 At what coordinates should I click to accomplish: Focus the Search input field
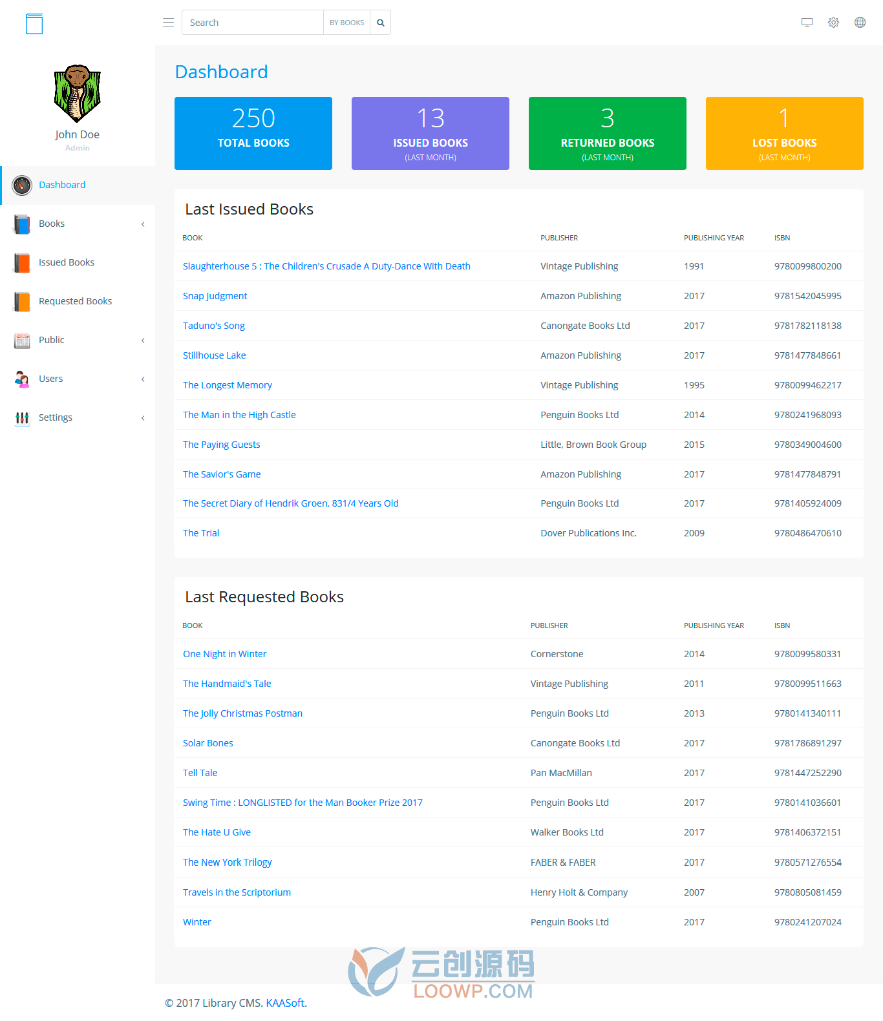coord(253,23)
